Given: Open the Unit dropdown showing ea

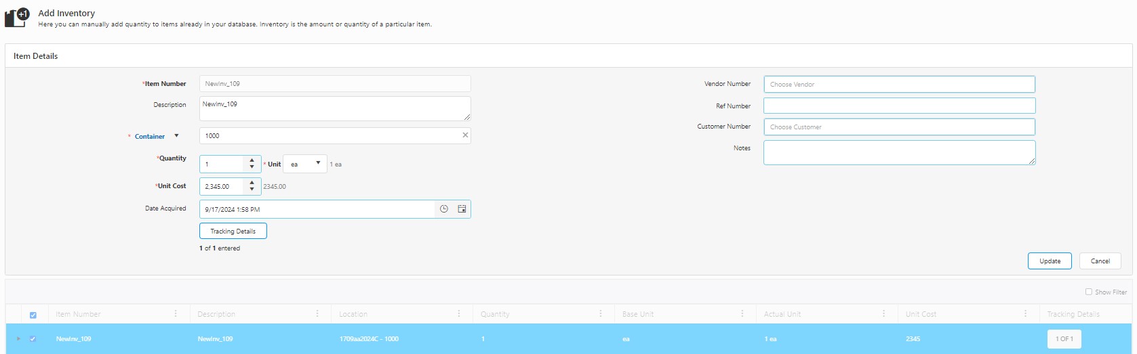Looking at the screenshot, I should tap(304, 164).
